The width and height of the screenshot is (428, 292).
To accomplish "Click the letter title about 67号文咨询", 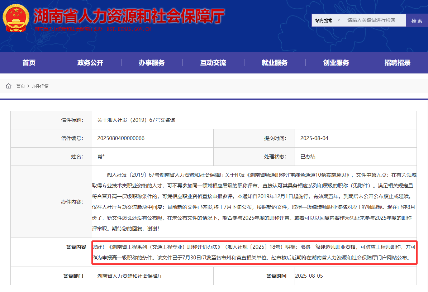I will [x=136, y=120].
